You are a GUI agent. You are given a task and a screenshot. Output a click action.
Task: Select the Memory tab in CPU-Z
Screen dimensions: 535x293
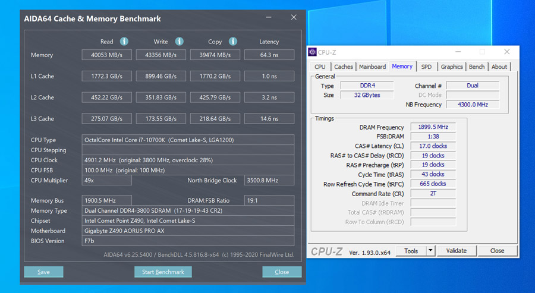[402, 67]
